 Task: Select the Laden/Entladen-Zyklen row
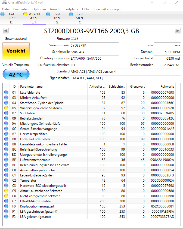[x=89, y=175]
